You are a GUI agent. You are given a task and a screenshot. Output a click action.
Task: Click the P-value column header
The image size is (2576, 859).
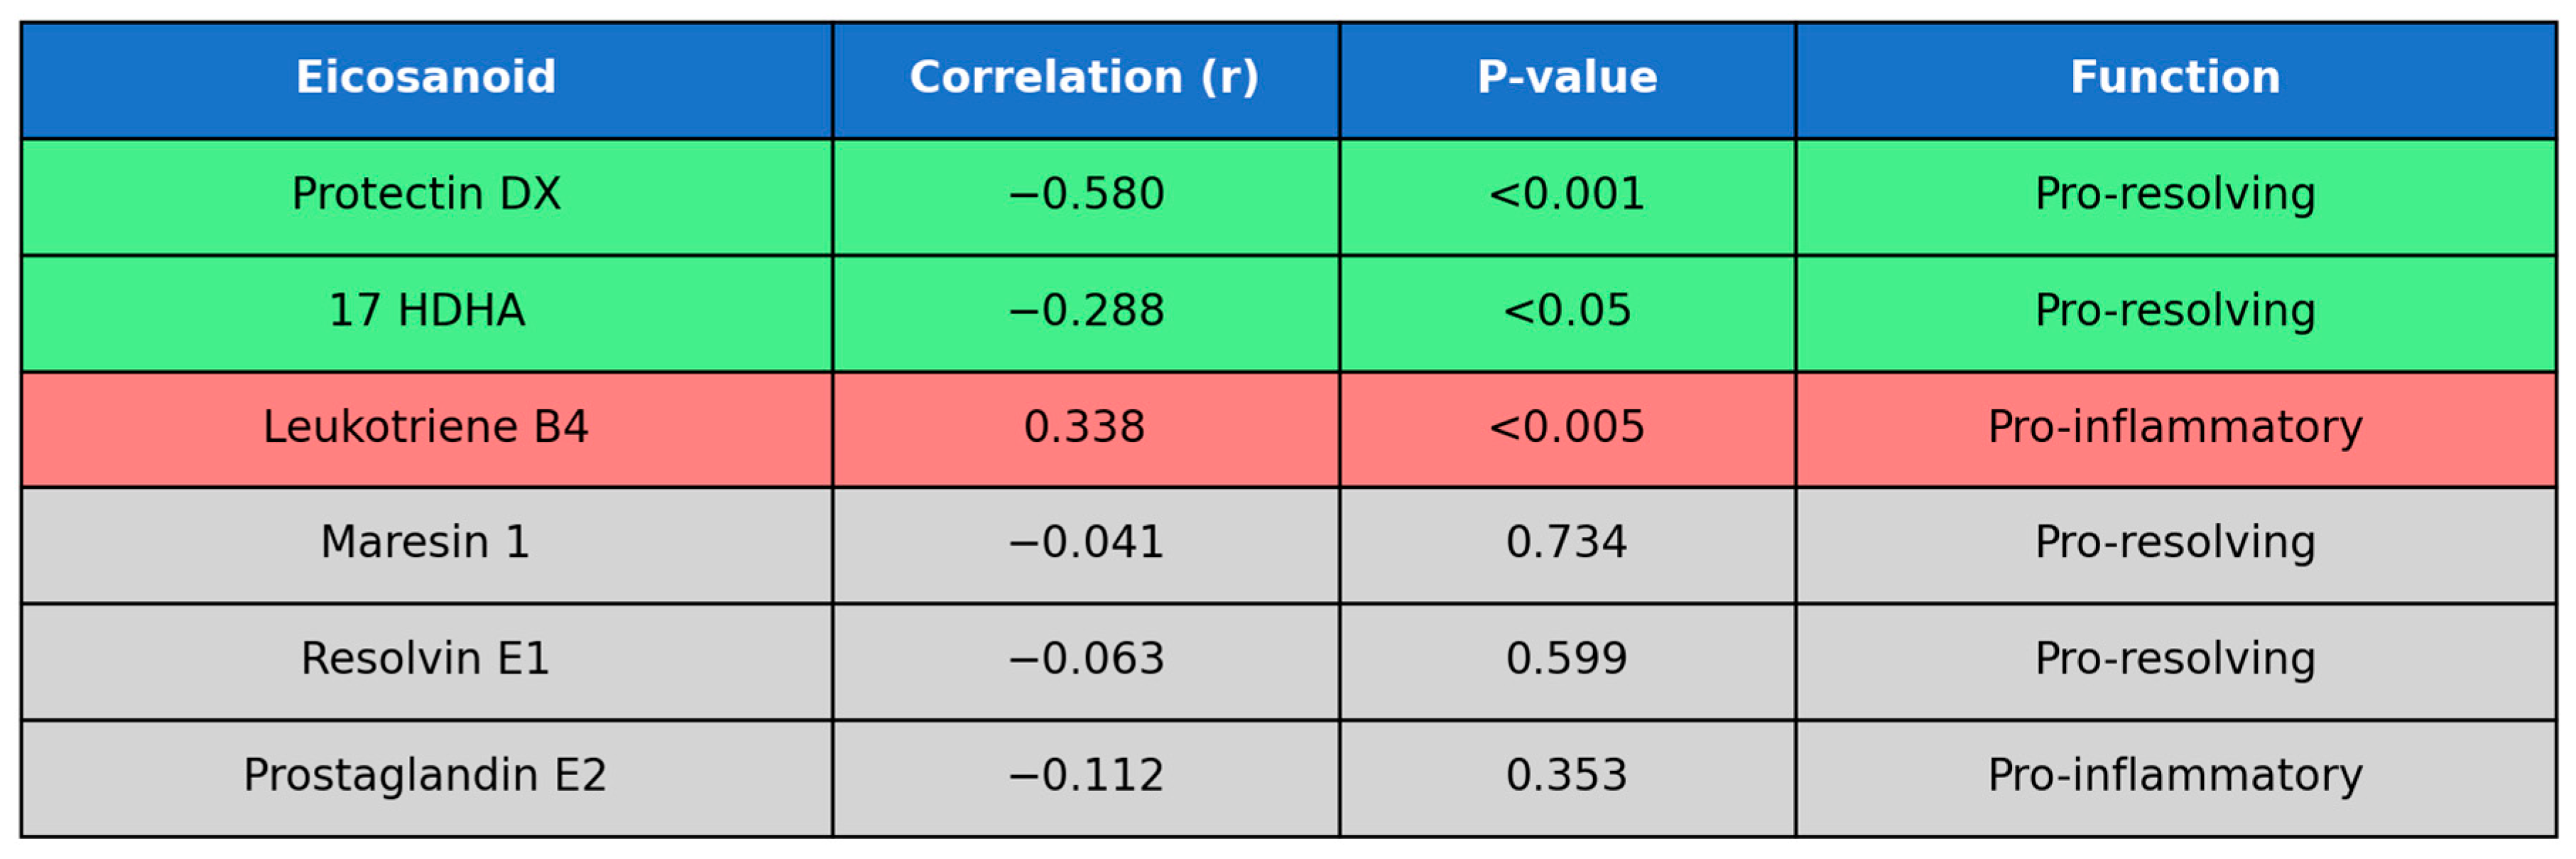pyautogui.click(x=1567, y=78)
